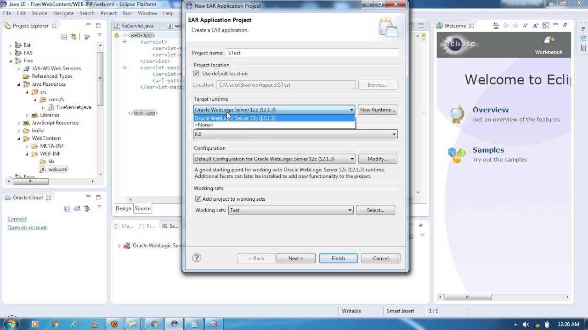Toggle Use default location checkbox
Viewport: 588px width, 330px height.
(x=196, y=73)
